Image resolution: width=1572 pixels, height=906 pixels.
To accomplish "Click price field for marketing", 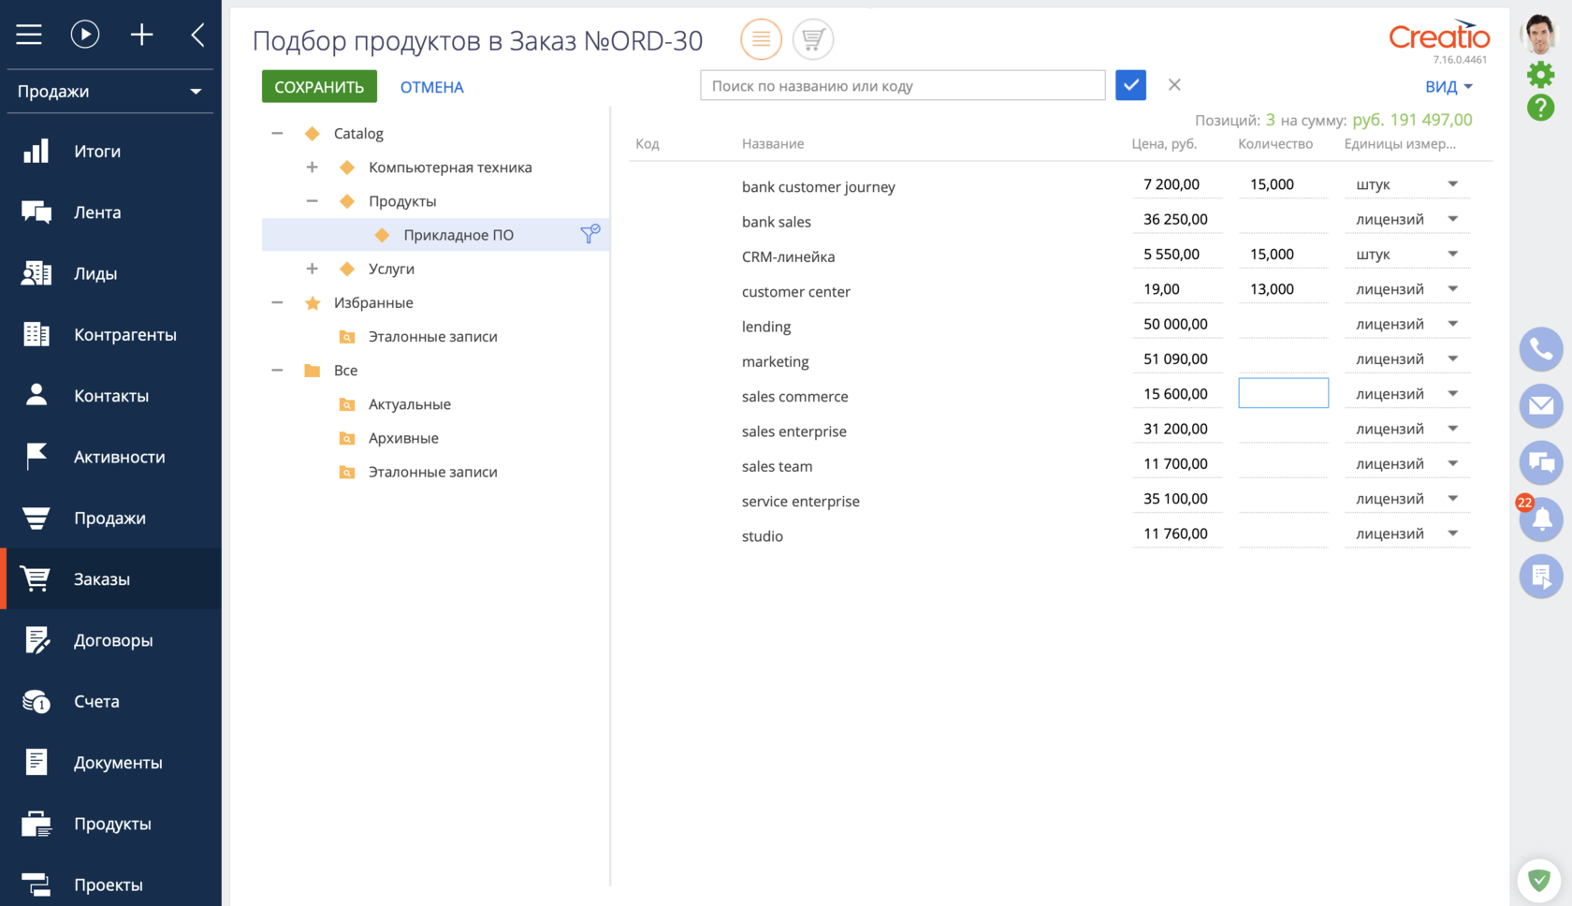I will (x=1177, y=358).
